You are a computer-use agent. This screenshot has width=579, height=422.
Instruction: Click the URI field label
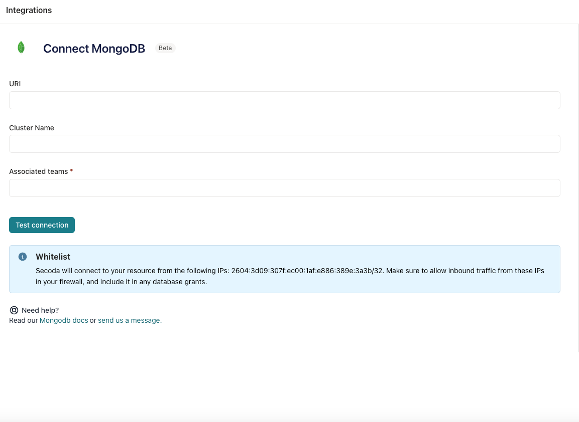tap(15, 84)
